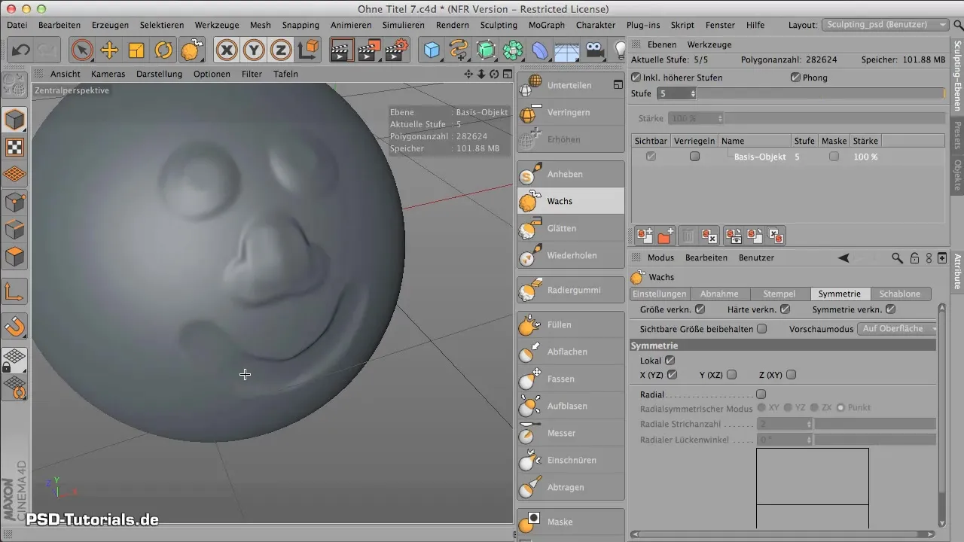This screenshot has width=964, height=542.
Task: Select the live selection tool
Action: coord(82,50)
